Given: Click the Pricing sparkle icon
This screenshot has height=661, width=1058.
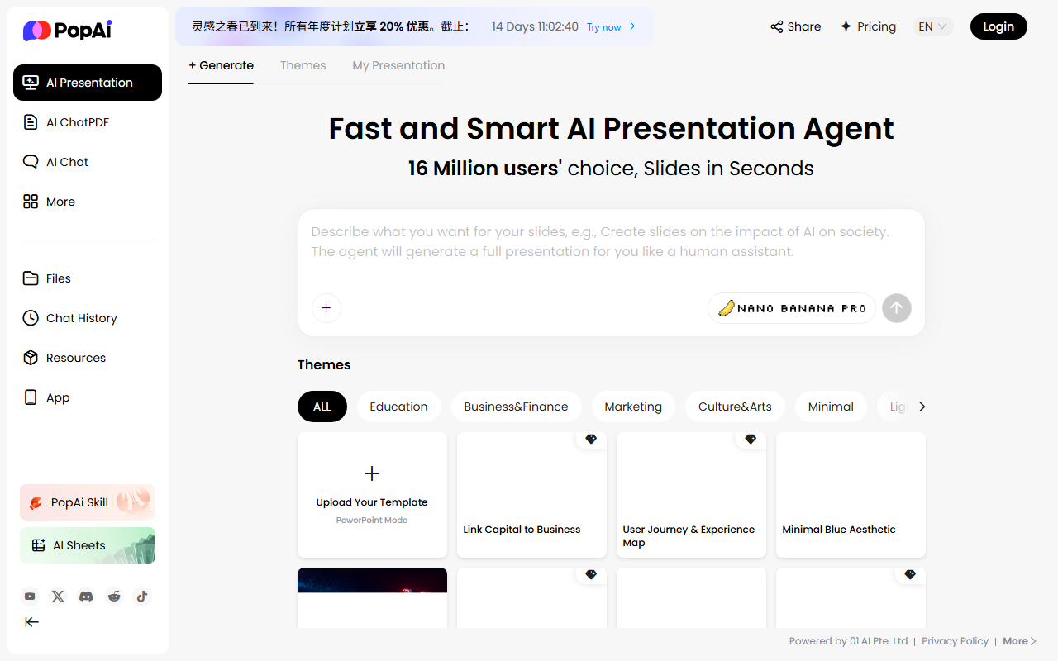Looking at the screenshot, I should click(846, 26).
